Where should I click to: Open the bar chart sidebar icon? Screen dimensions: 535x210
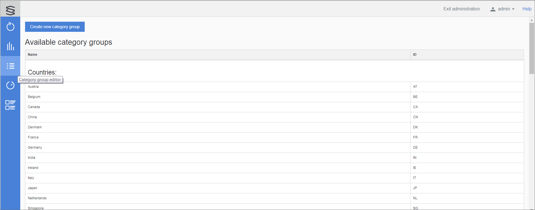[10, 46]
